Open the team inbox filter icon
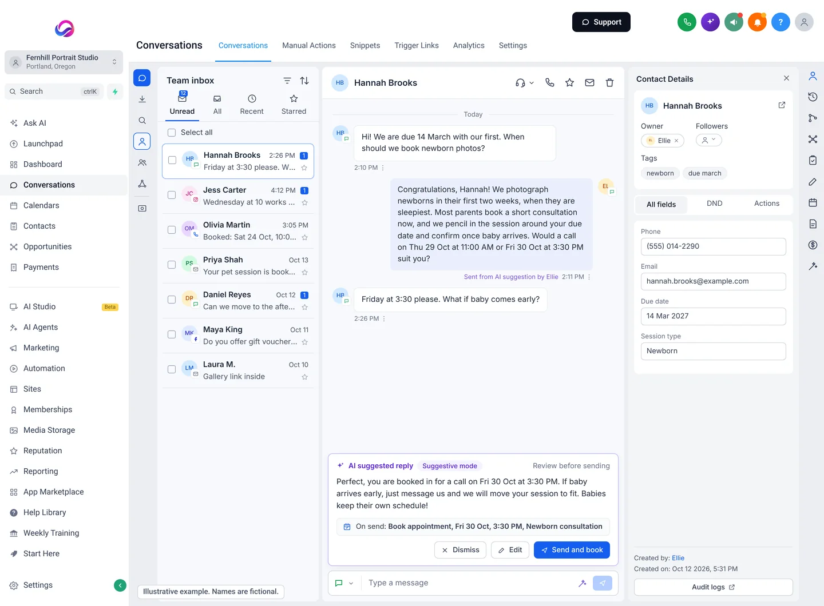Viewport: 824px width, 606px height. coord(287,81)
